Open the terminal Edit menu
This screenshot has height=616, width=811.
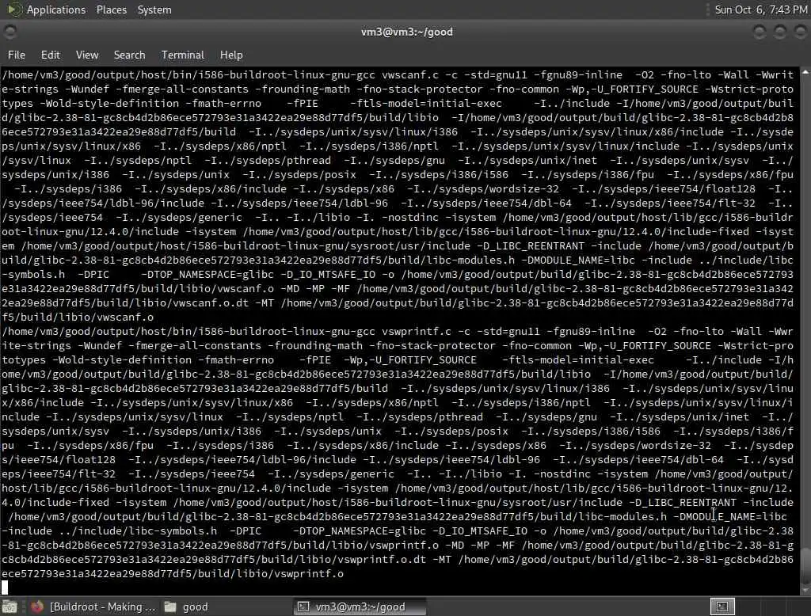50,55
